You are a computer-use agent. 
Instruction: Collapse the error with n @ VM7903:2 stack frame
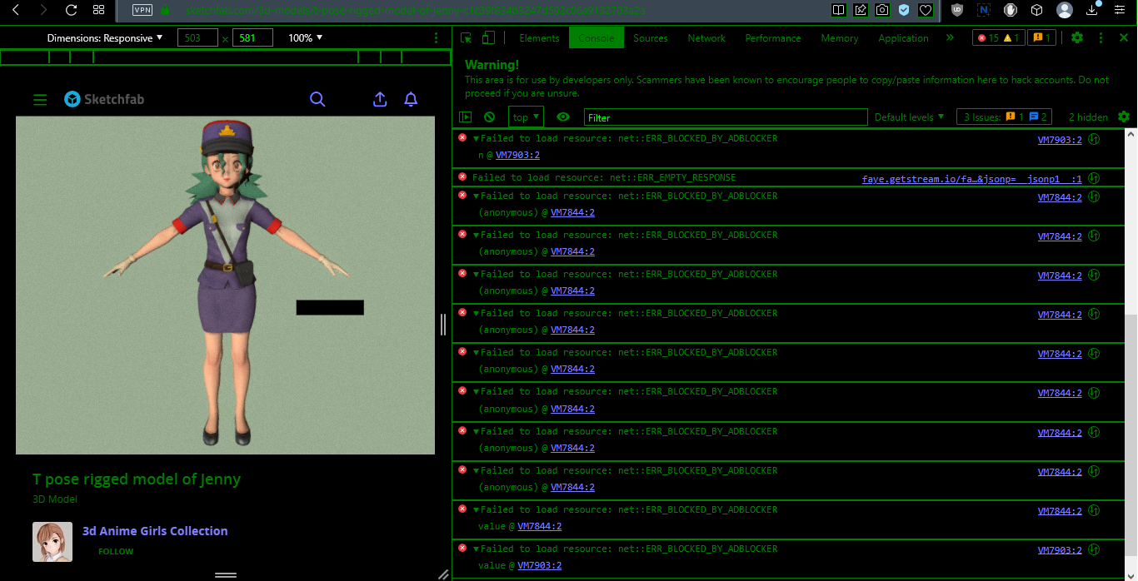[477, 139]
